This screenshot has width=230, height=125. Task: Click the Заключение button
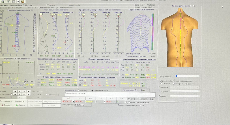pos(35,105)
